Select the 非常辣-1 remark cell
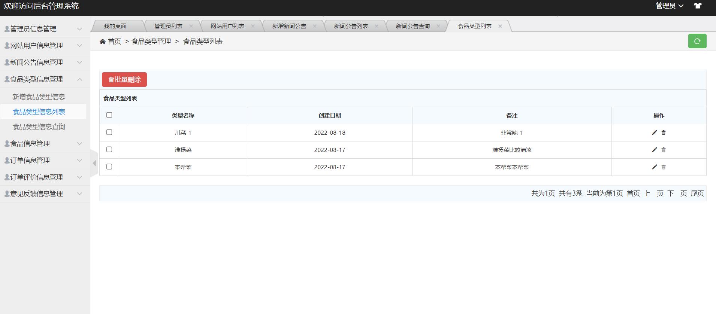716x314 pixels. coord(512,133)
